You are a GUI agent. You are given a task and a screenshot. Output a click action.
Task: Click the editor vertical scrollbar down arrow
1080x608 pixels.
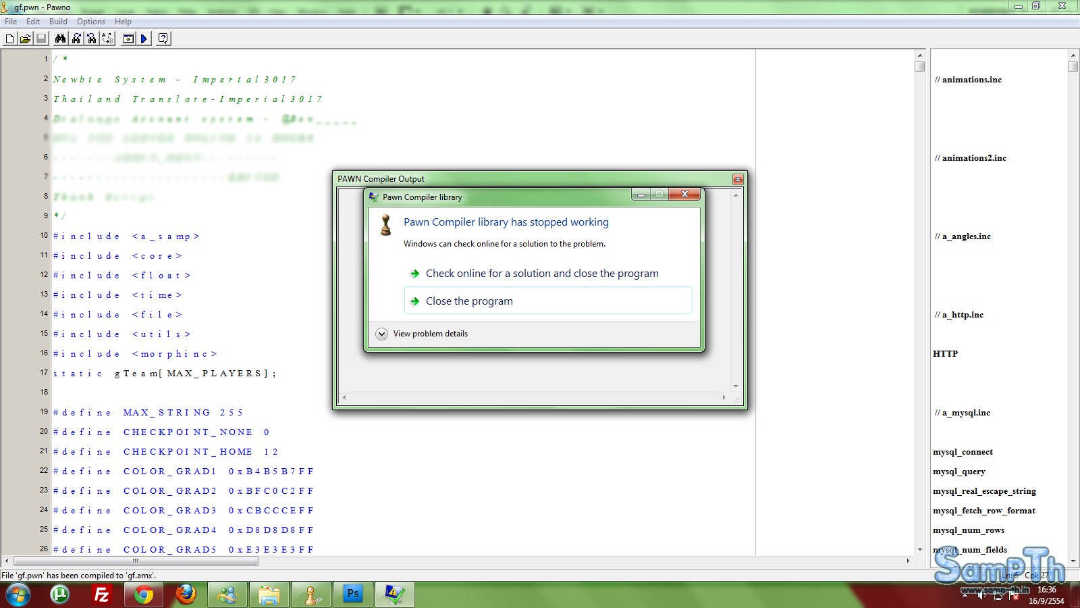(920, 550)
